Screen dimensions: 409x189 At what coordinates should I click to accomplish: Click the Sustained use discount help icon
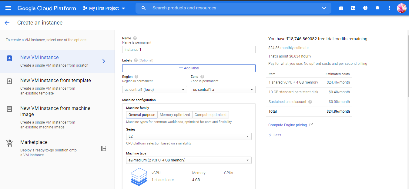pyautogui.click(x=310, y=102)
